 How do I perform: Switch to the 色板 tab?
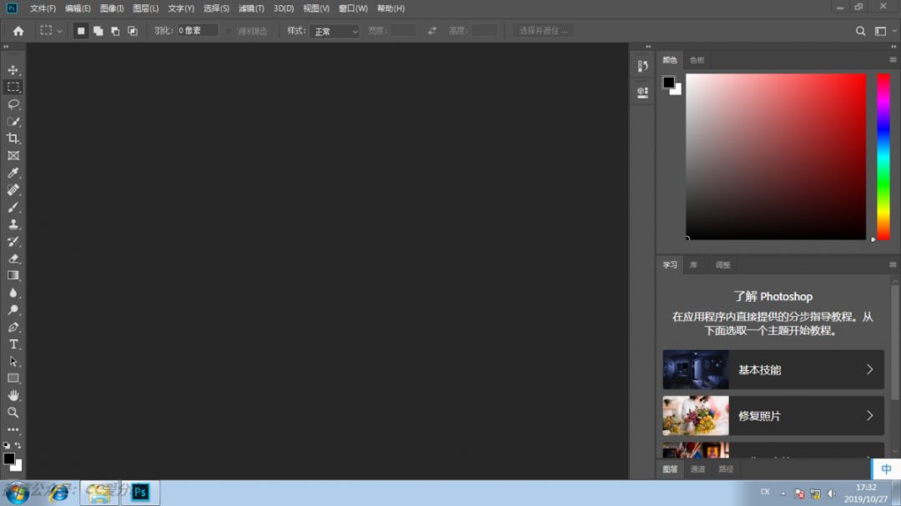697,60
